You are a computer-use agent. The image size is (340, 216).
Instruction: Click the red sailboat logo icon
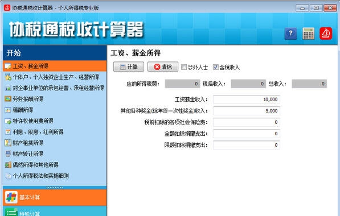click(x=326, y=34)
